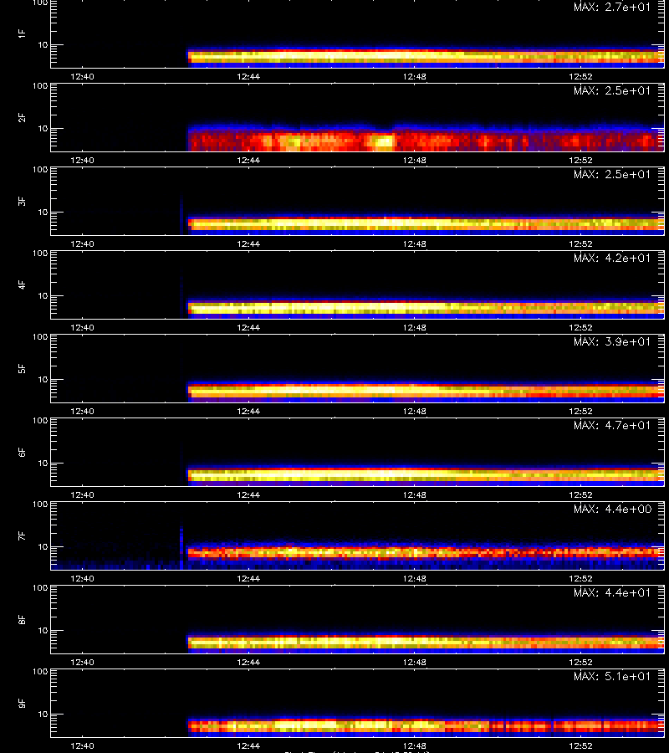The image size is (669, 753).
Task: Click the 12:40 tick label below the 4F panel
Action: click(x=82, y=327)
